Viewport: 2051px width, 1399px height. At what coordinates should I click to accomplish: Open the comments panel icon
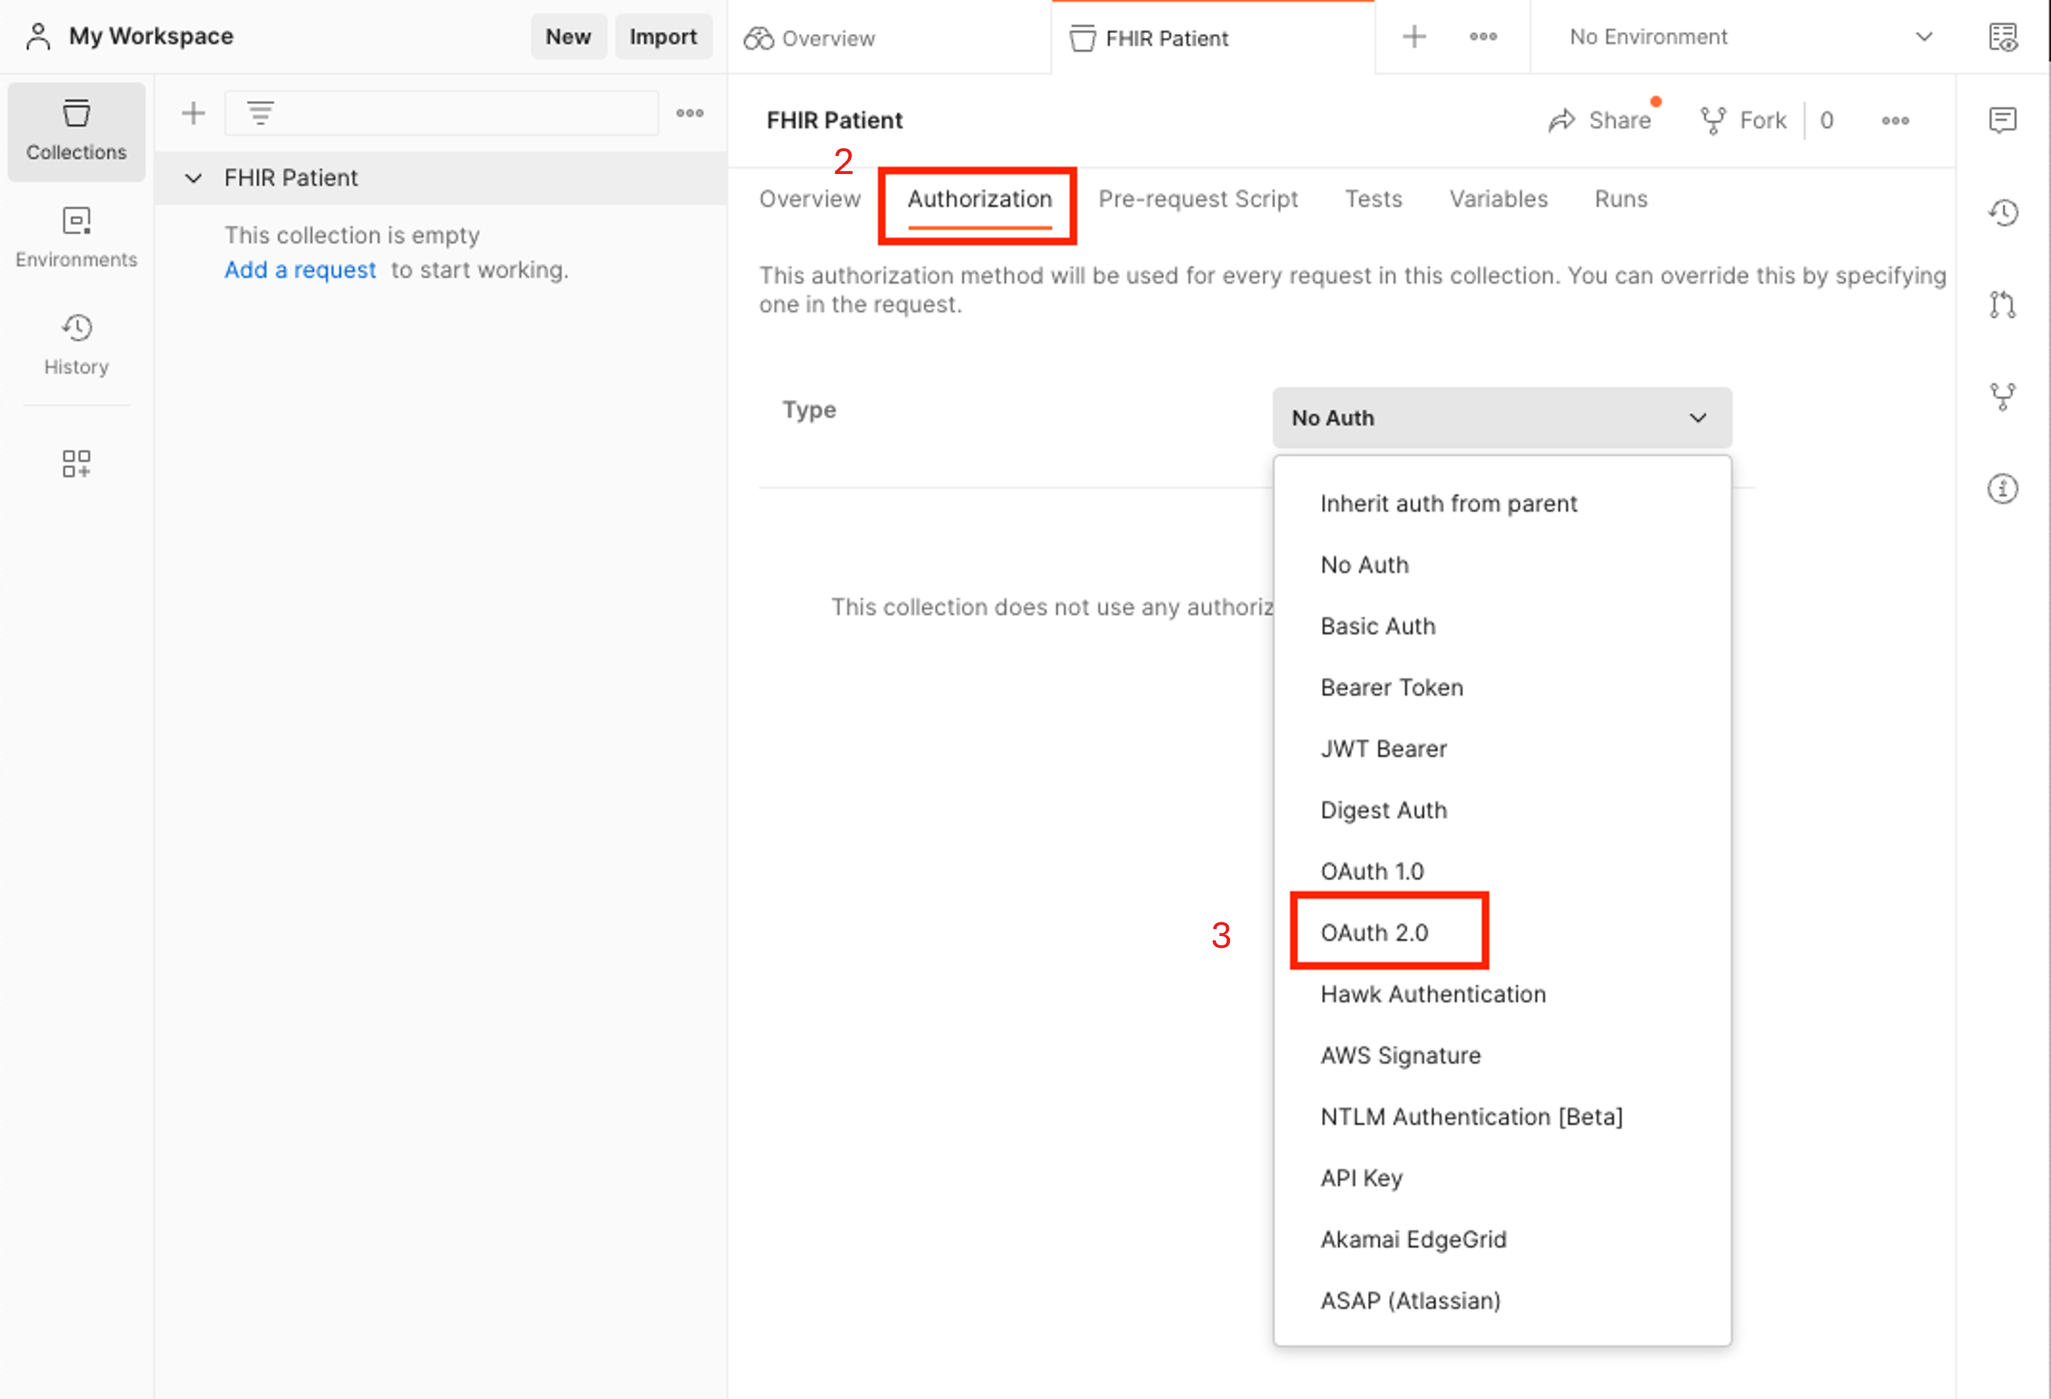[x=2003, y=120]
